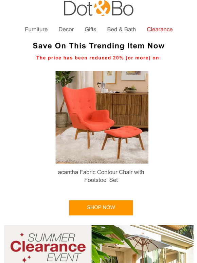Screen dimensions: 197x263
Task: Click the orange ampersand in the Dot&Bo logo
Action: click(x=102, y=8)
